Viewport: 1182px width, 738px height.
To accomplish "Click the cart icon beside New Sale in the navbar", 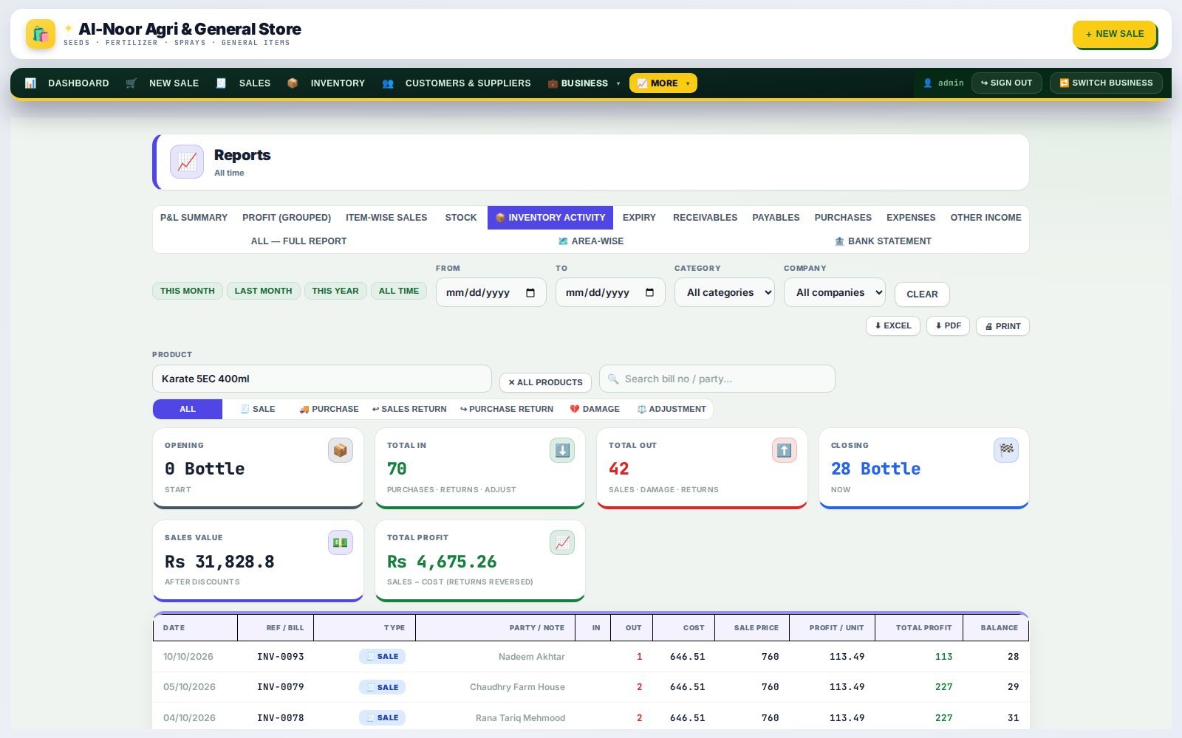I will click(x=131, y=83).
